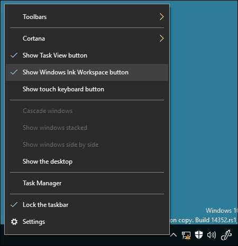Toggle Lock the taskbar option
The width and height of the screenshot is (238, 246).
(87, 205)
